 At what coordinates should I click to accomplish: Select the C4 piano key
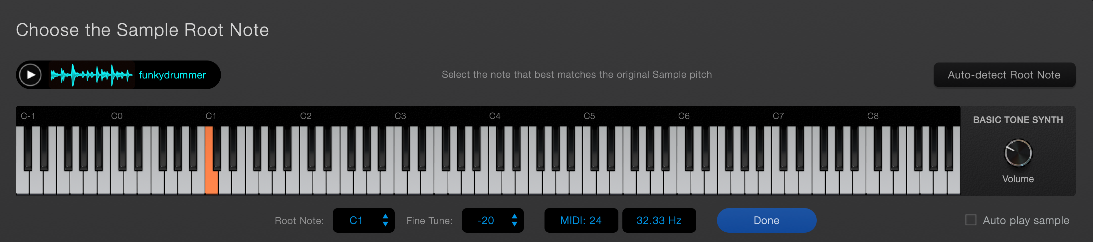point(495,182)
